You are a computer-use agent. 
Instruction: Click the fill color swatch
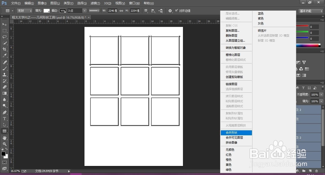point(46,11)
